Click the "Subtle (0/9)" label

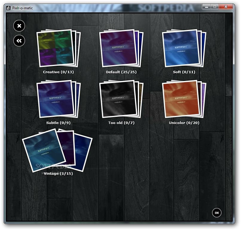click(58, 123)
